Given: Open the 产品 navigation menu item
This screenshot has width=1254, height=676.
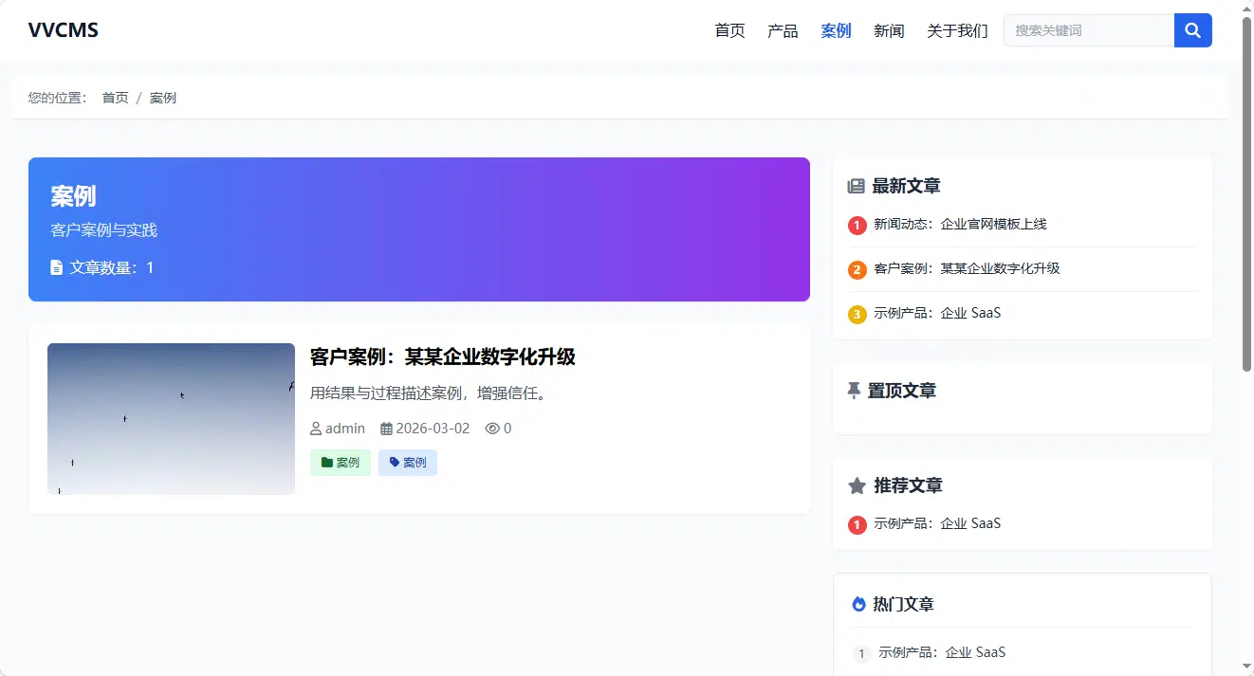Looking at the screenshot, I should (x=783, y=30).
